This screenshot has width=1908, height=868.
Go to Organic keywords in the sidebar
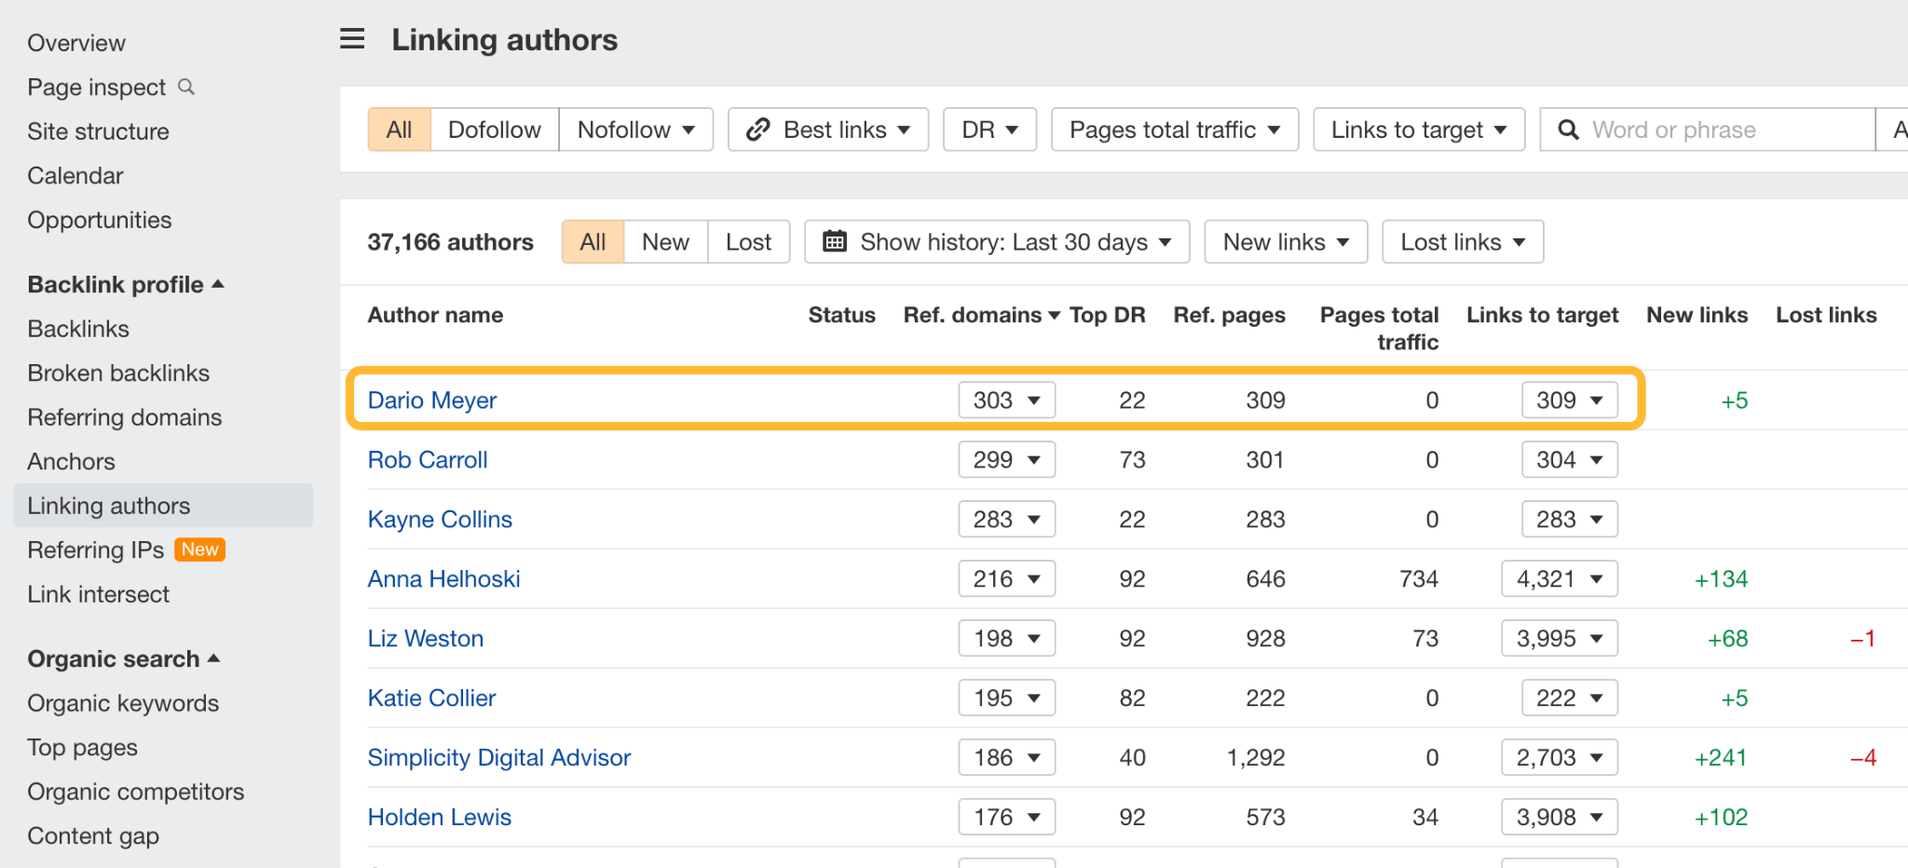123,703
